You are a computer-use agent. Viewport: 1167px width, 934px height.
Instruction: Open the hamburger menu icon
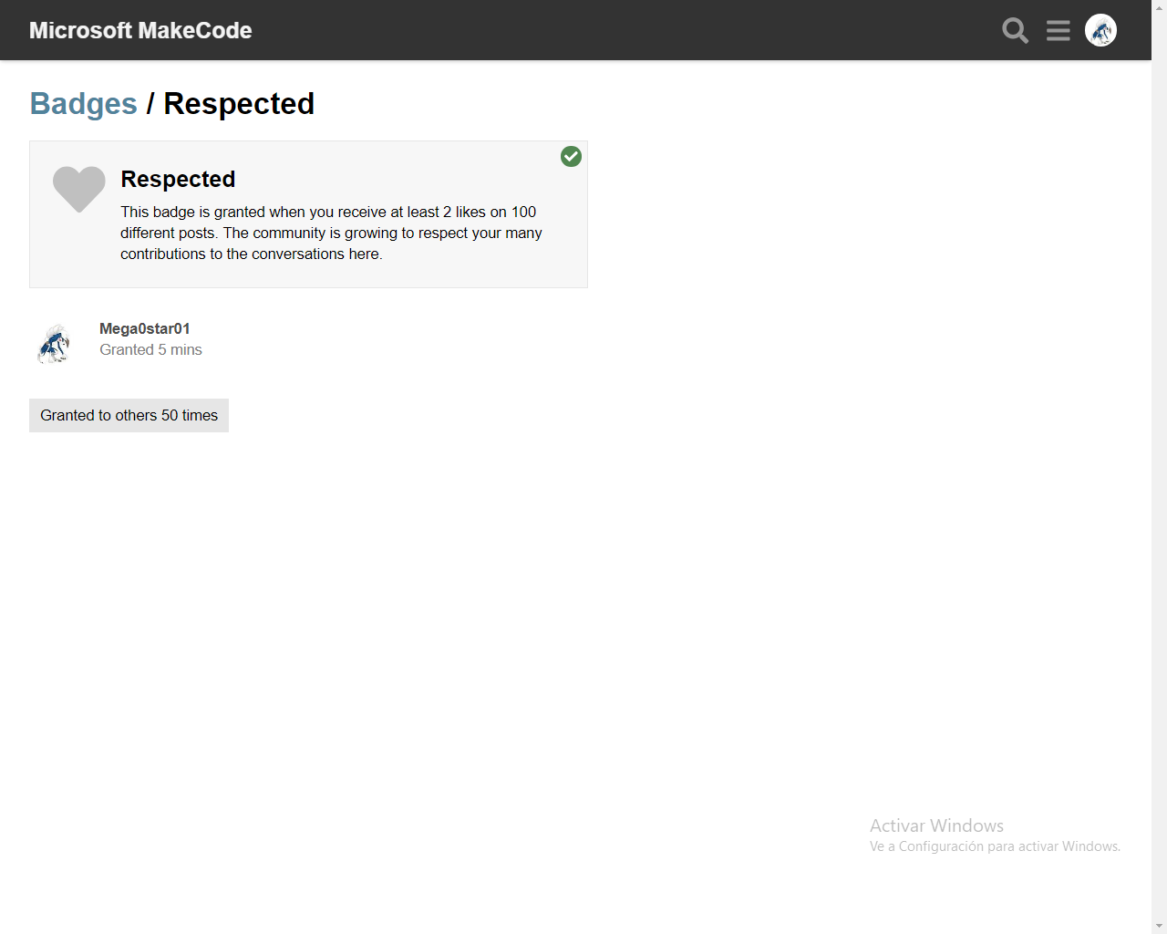(x=1059, y=30)
